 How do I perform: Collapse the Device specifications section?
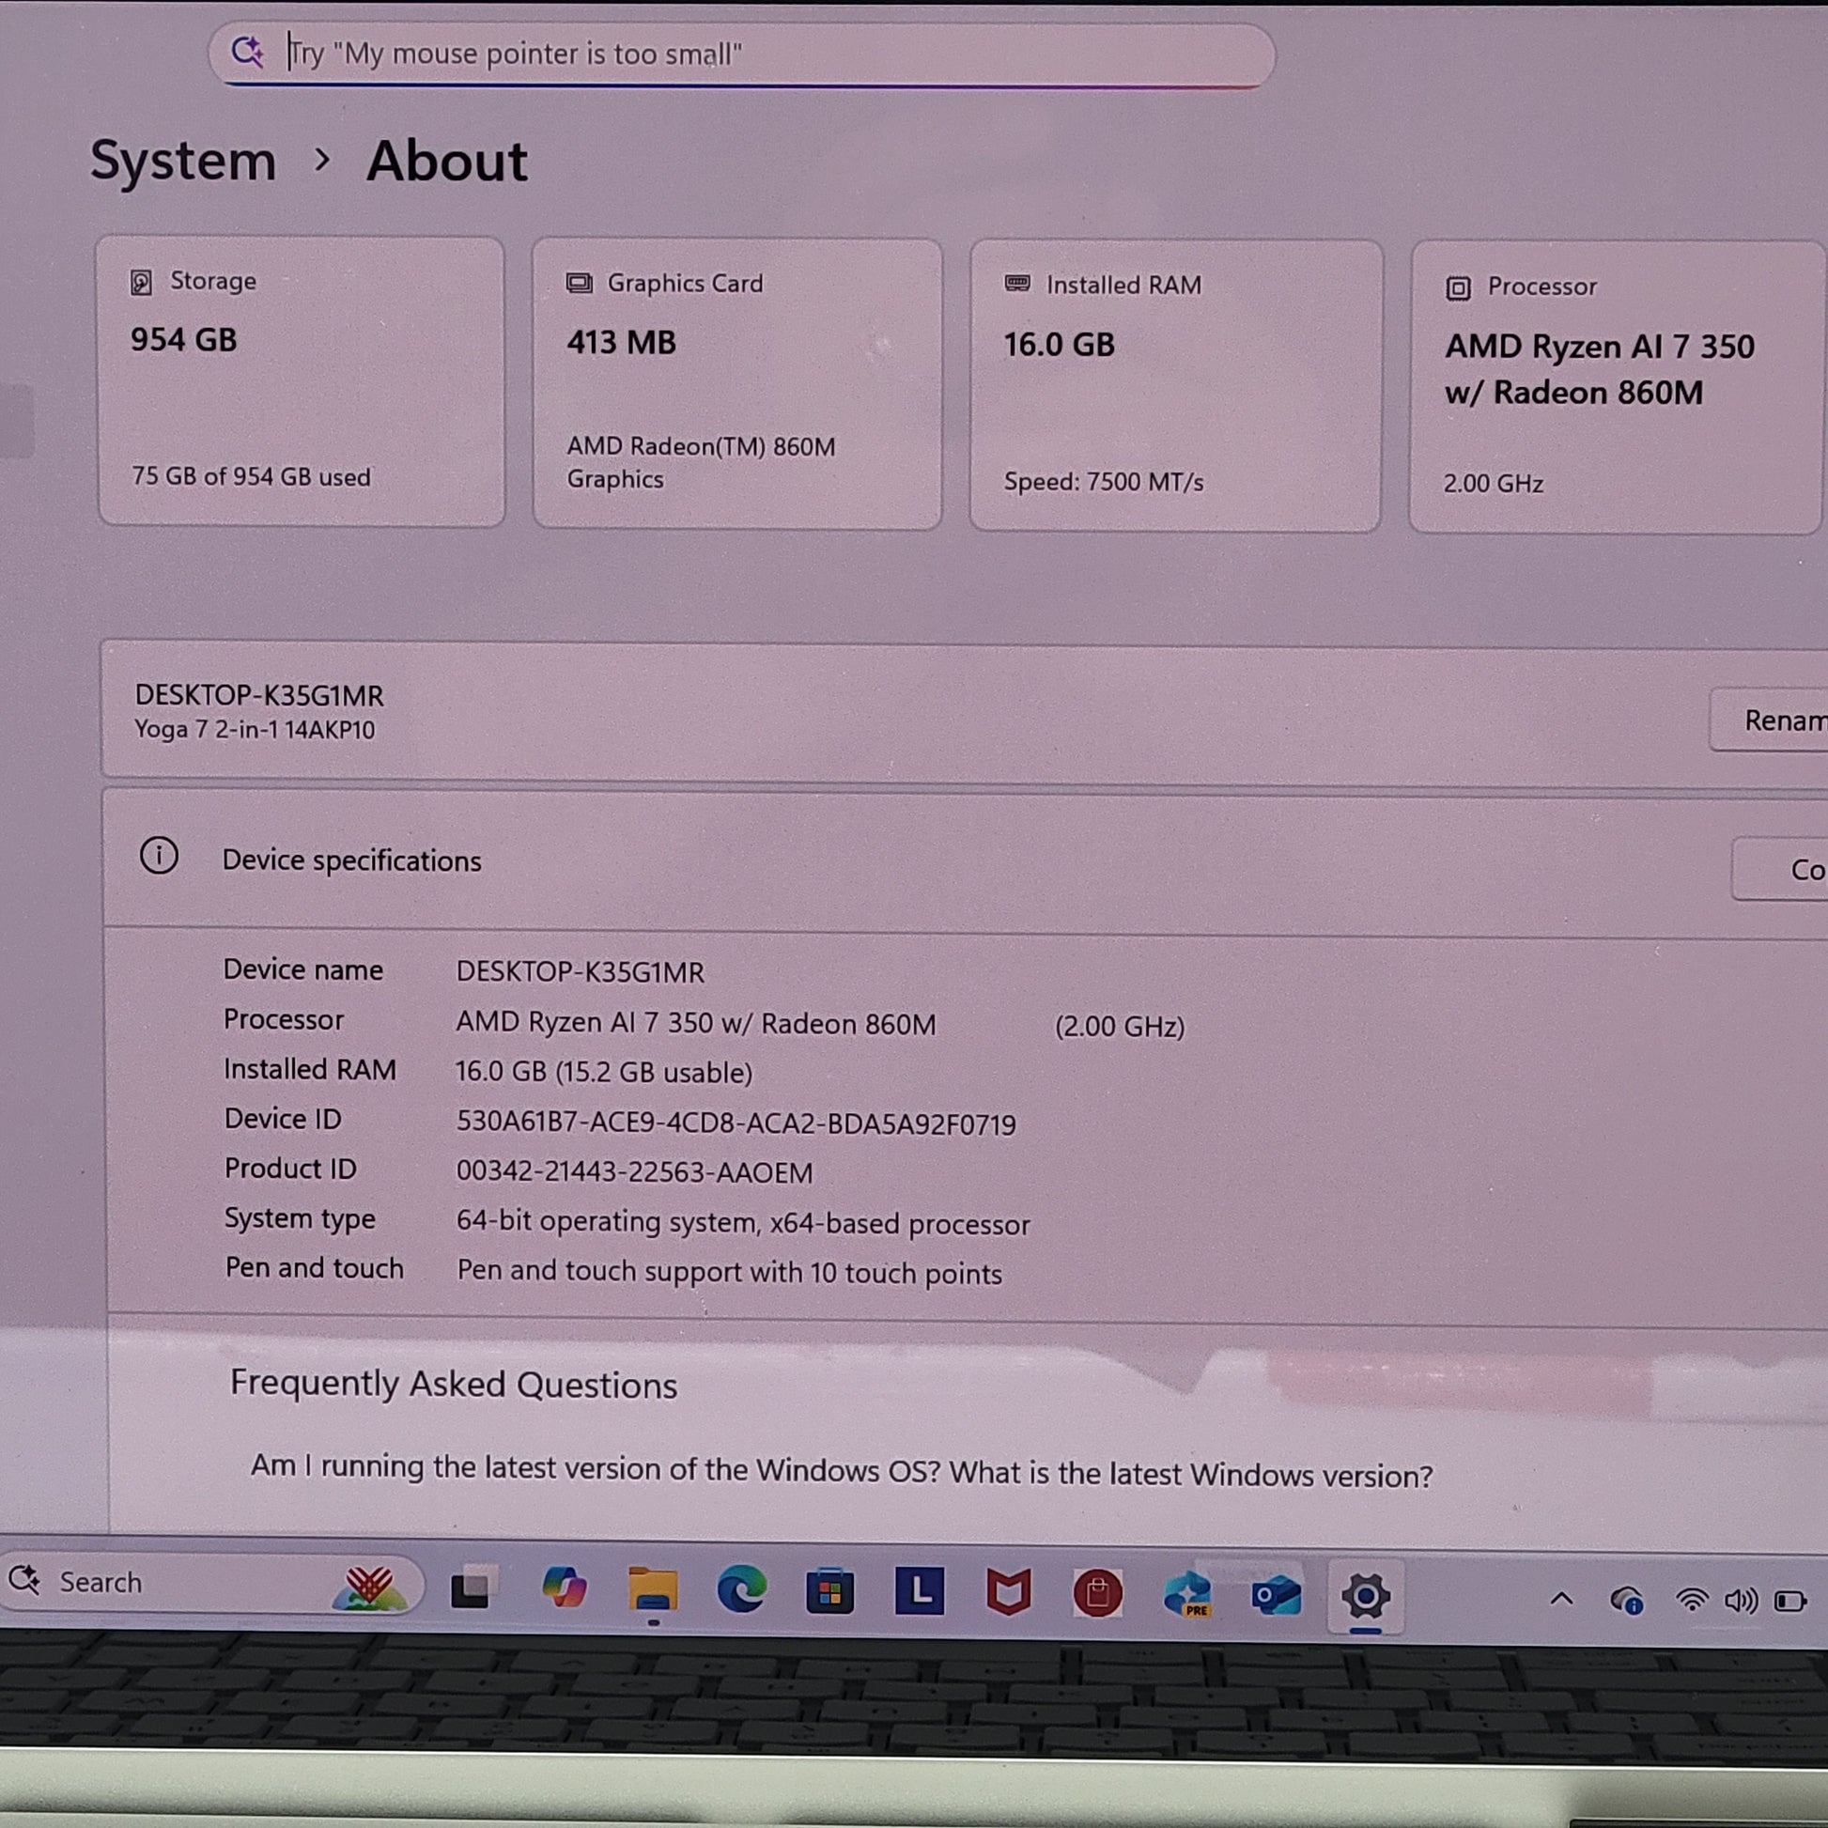352,861
